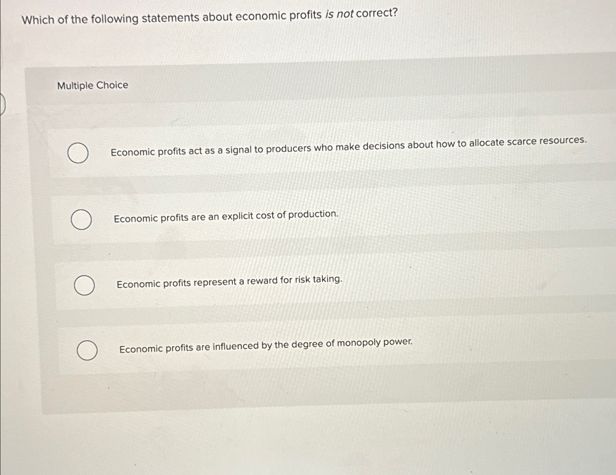
Task: Select the radio button beside explicit cost statement
Action: coord(81,220)
